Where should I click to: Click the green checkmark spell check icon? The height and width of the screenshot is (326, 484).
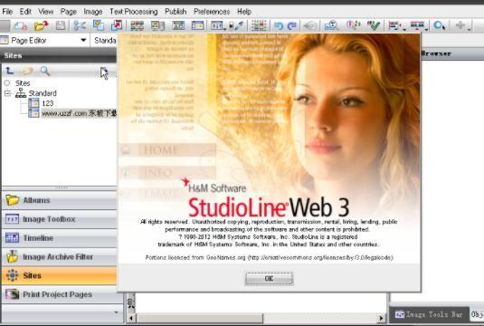tap(374, 25)
